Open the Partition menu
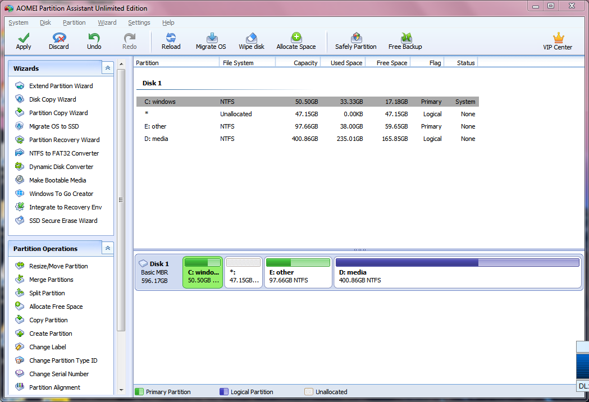Screen dimensions: 589x402 pyautogui.click(x=74, y=22)
